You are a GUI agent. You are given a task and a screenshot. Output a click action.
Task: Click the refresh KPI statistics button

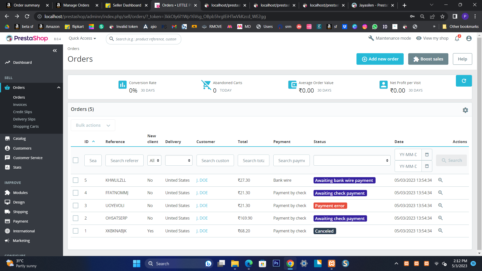[x=464, y=81]
